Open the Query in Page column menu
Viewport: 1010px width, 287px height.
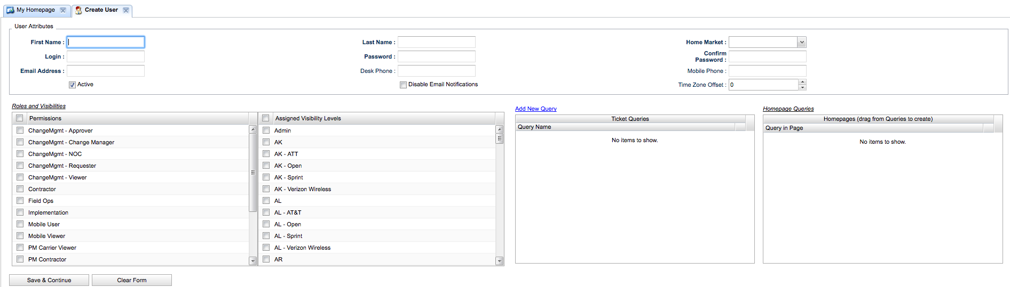[x=988, y=128]
